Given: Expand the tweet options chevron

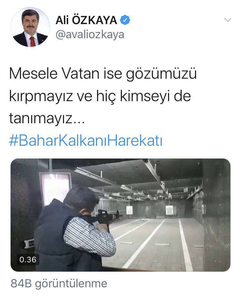Looking at the screenshot, I should point(228,20).
